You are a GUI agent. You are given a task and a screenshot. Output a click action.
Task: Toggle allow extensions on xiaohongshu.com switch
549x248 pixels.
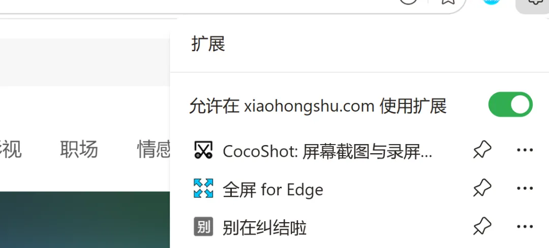click(510, 104)
